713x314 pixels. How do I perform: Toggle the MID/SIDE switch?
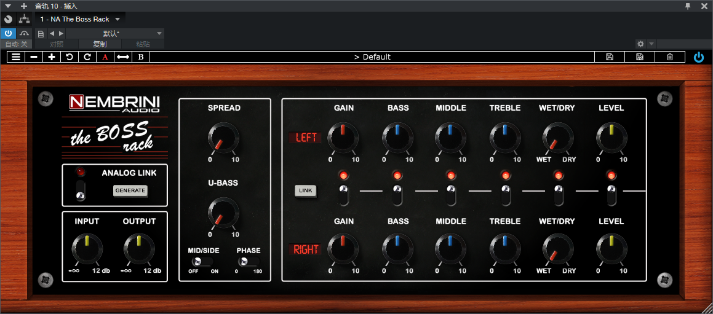click(x=202, y=262)
